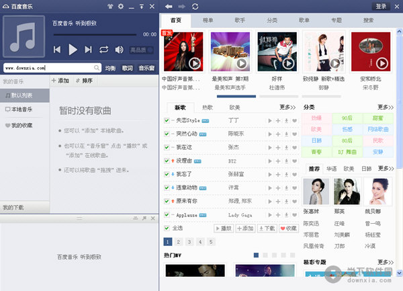Viewport: 403px width, 291px height.
Task: Open settings gear in Baidu Music title bar
Action: (121, 7)
